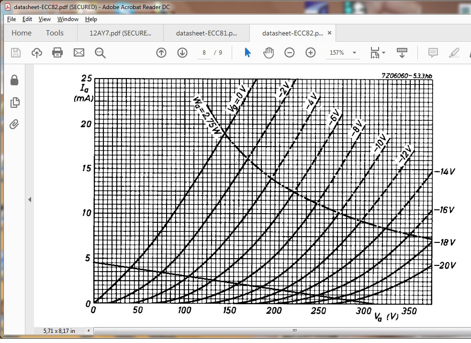
Task: Select the Highlight text pen icon
Action: pos(454,53)
